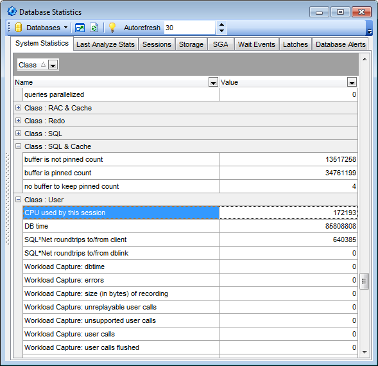Viewport: 378px width, 366px height.
Task: Click the green refresh page icon
Action: tap(94, 28)
